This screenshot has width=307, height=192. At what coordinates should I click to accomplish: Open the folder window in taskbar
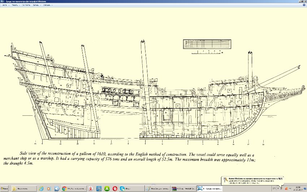click(x=24, y=189)
